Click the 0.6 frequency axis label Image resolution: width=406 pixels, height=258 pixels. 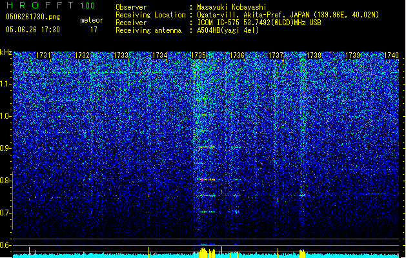point(5,245)
